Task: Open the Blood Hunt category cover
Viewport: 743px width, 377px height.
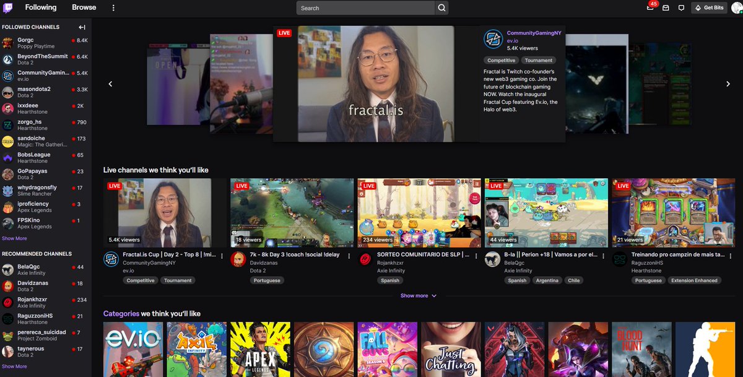Action: [641, 349]
